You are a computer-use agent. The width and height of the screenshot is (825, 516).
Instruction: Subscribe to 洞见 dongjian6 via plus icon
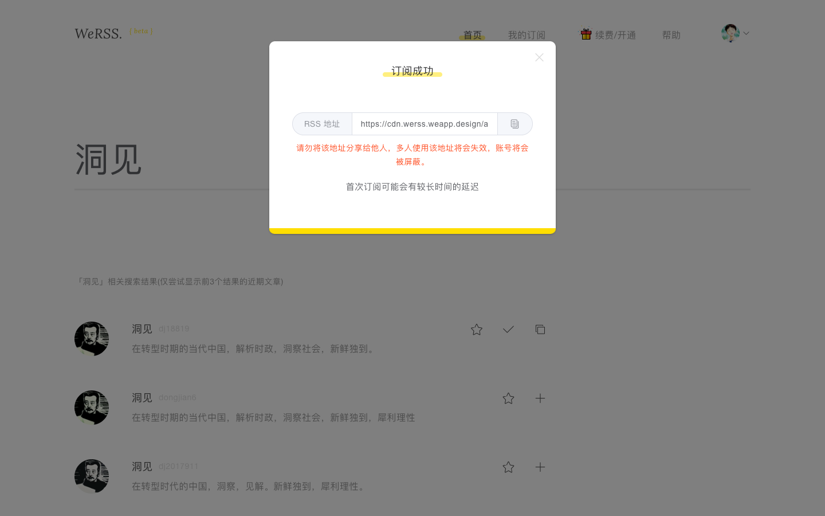tap(540, 398)
